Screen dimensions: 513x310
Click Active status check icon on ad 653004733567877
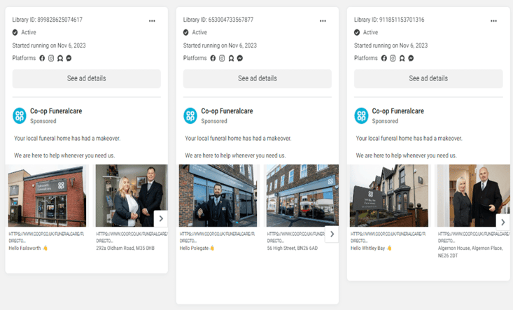click(186, 32)
